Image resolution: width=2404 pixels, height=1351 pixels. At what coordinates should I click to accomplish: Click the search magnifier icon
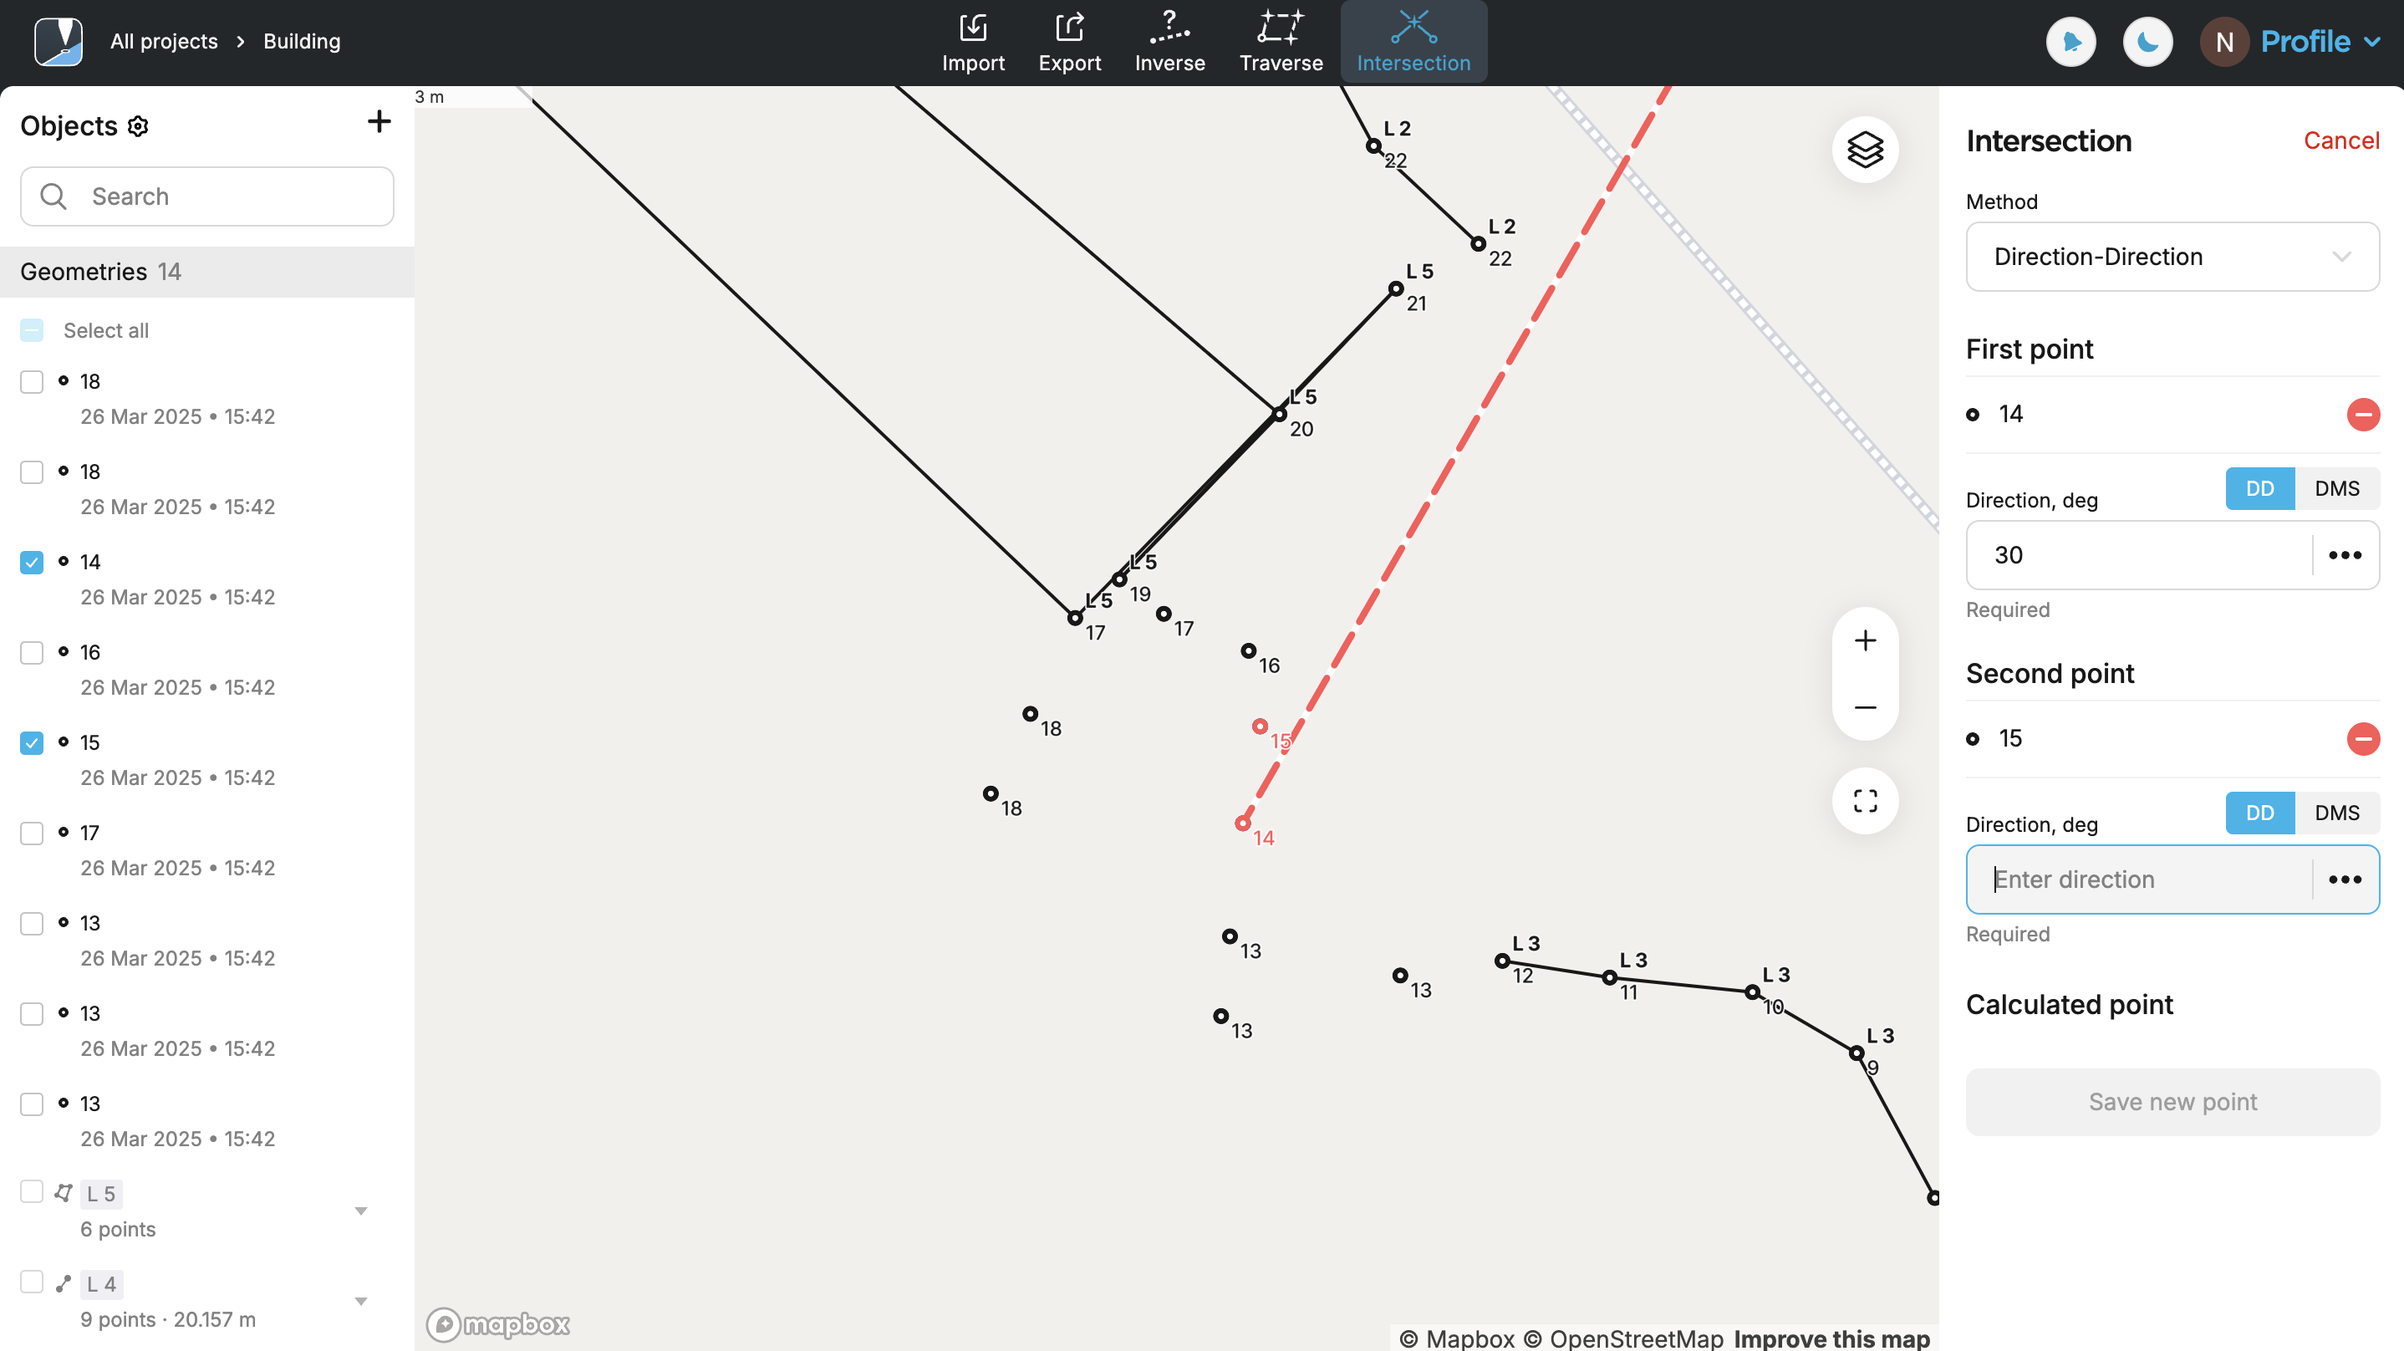pyautogui.click(x=53, y=196)
